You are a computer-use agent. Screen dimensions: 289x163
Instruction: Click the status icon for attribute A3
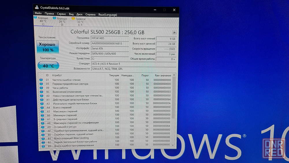(x=42, y=104)
